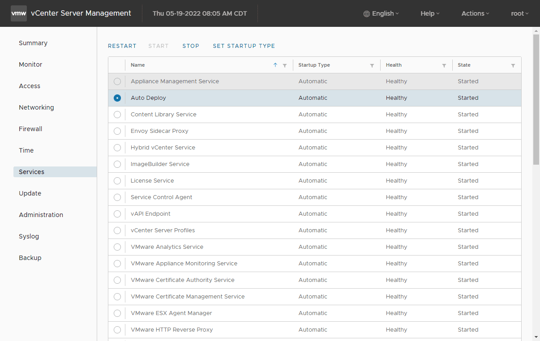Select the vAPI Endpoint radio button
The width and height of the screenshot is (540, 341).
117,214
